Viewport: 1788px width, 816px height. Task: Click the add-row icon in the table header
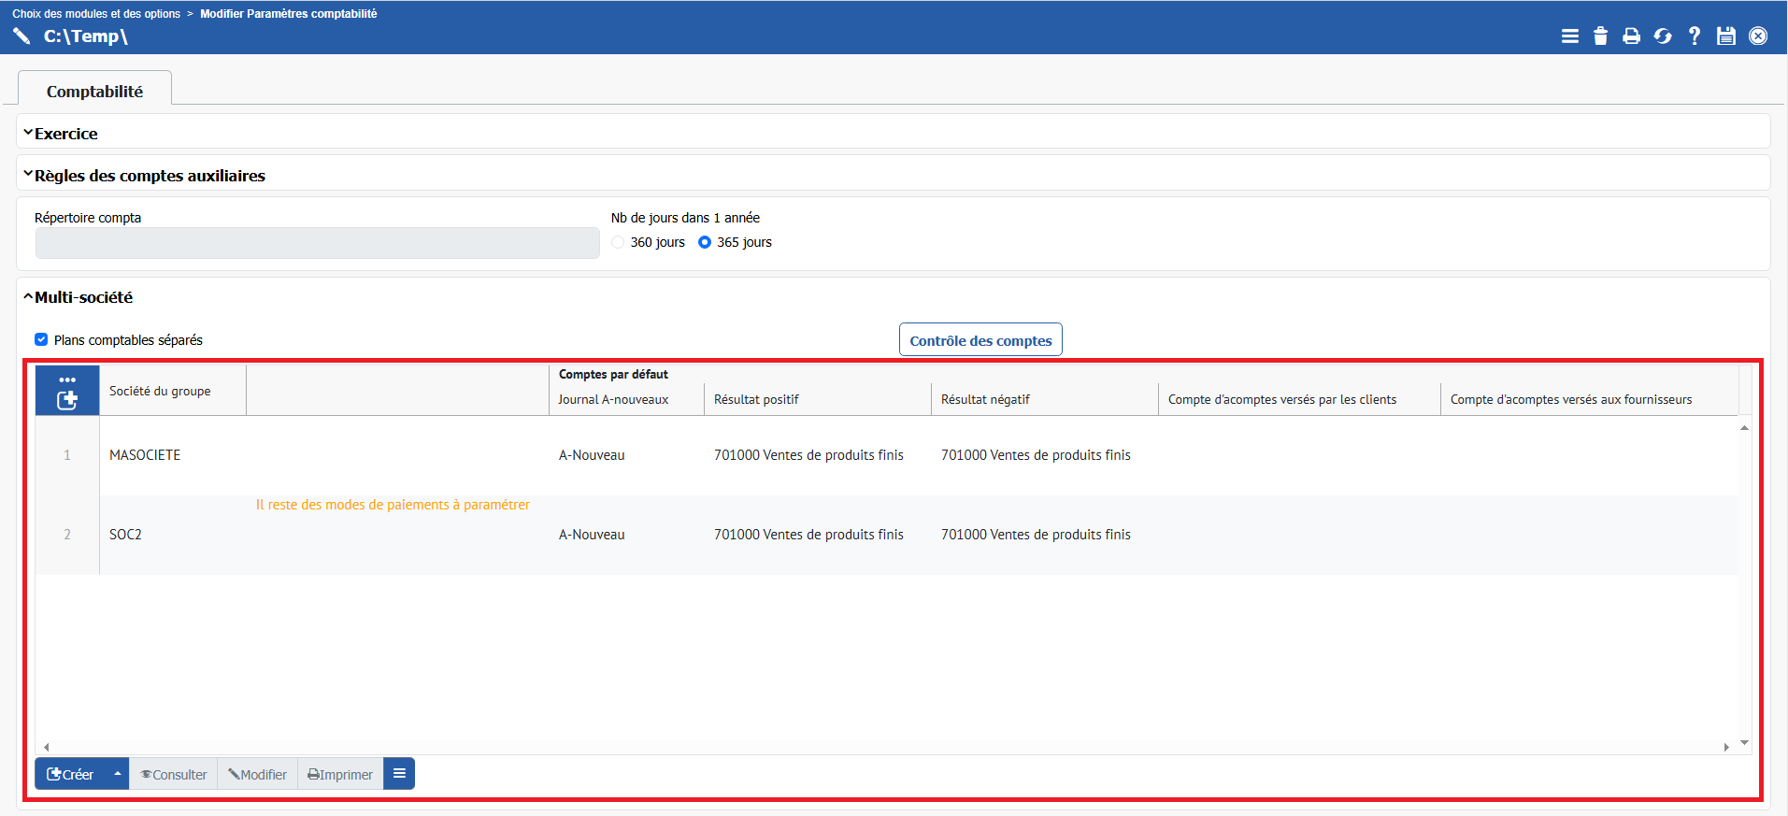[67, 400]
